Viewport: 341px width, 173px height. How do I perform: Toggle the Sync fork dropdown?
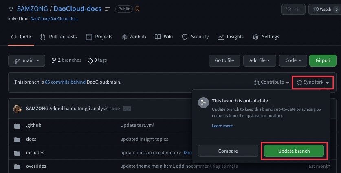tap(312, 82)
